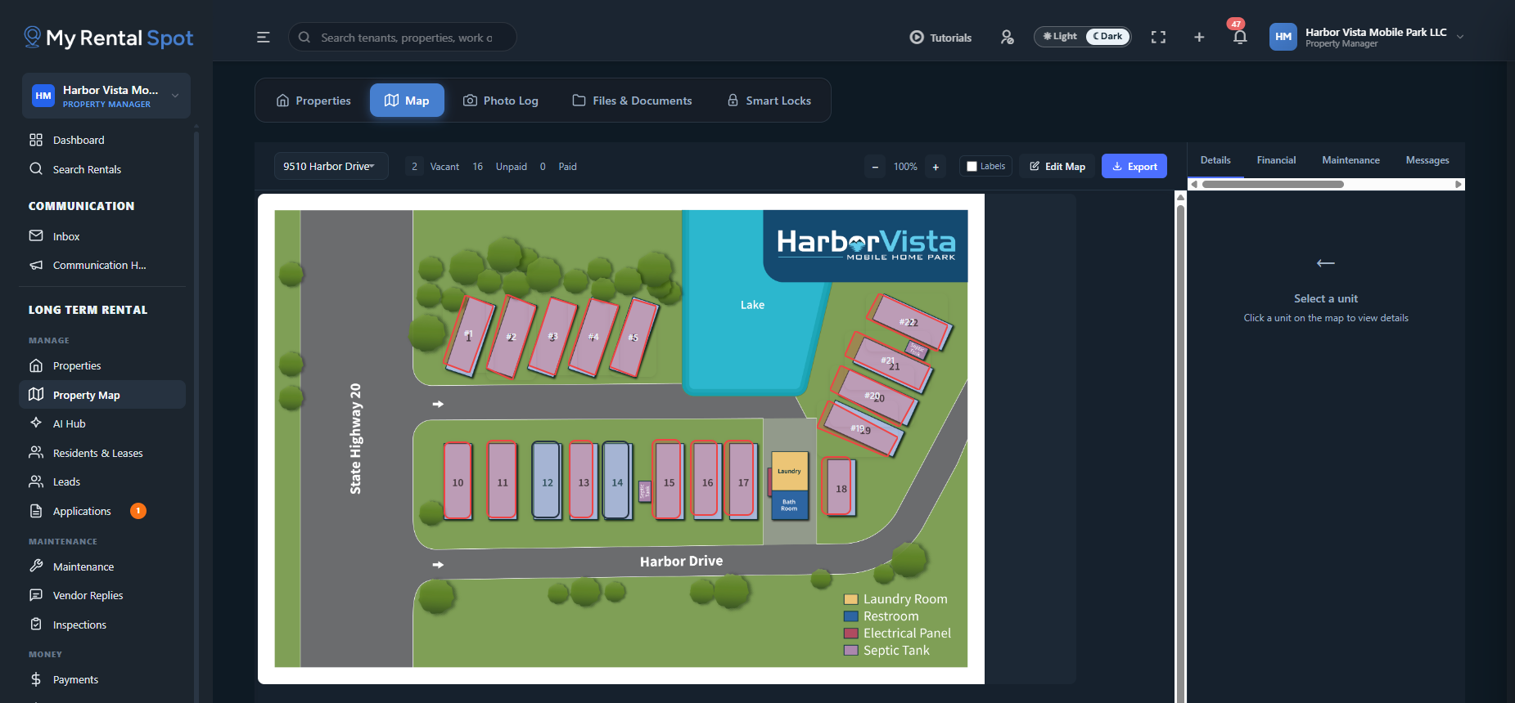Open Leads in the sidebar
This screenshot has height=703, width=1515.
102,481
